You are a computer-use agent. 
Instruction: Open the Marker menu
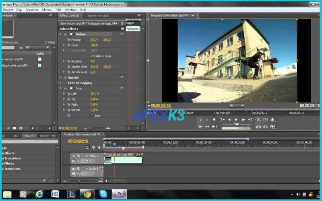pos(47,10)
